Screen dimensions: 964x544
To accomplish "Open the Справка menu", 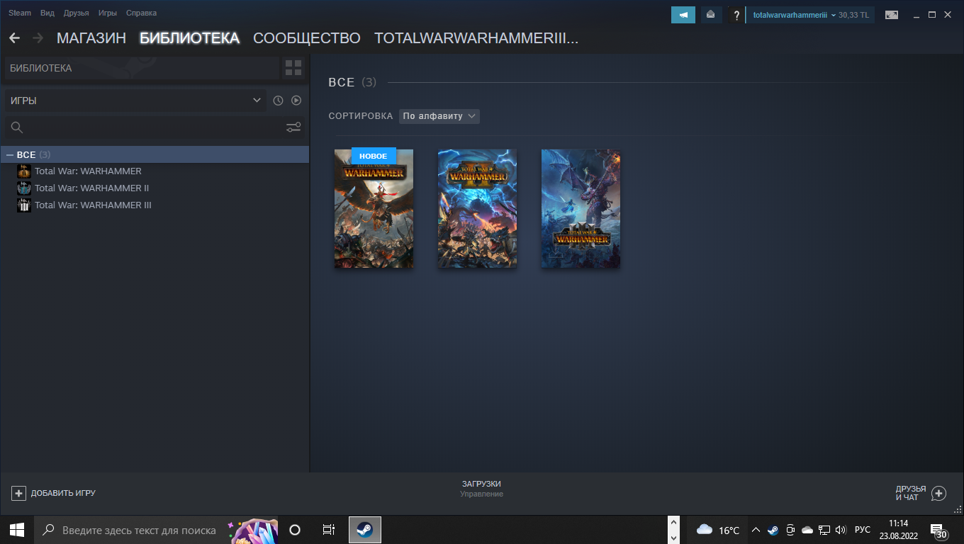I will 141,13.
